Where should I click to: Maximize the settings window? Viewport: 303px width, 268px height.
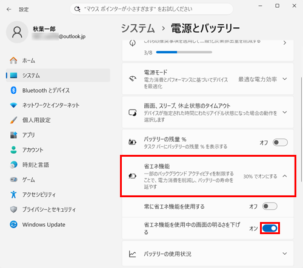click(278, 6)
